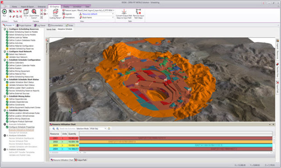
Task: Click Execute Interactive Schedule link
Action: pyautogui.click(x=21, y=130)
